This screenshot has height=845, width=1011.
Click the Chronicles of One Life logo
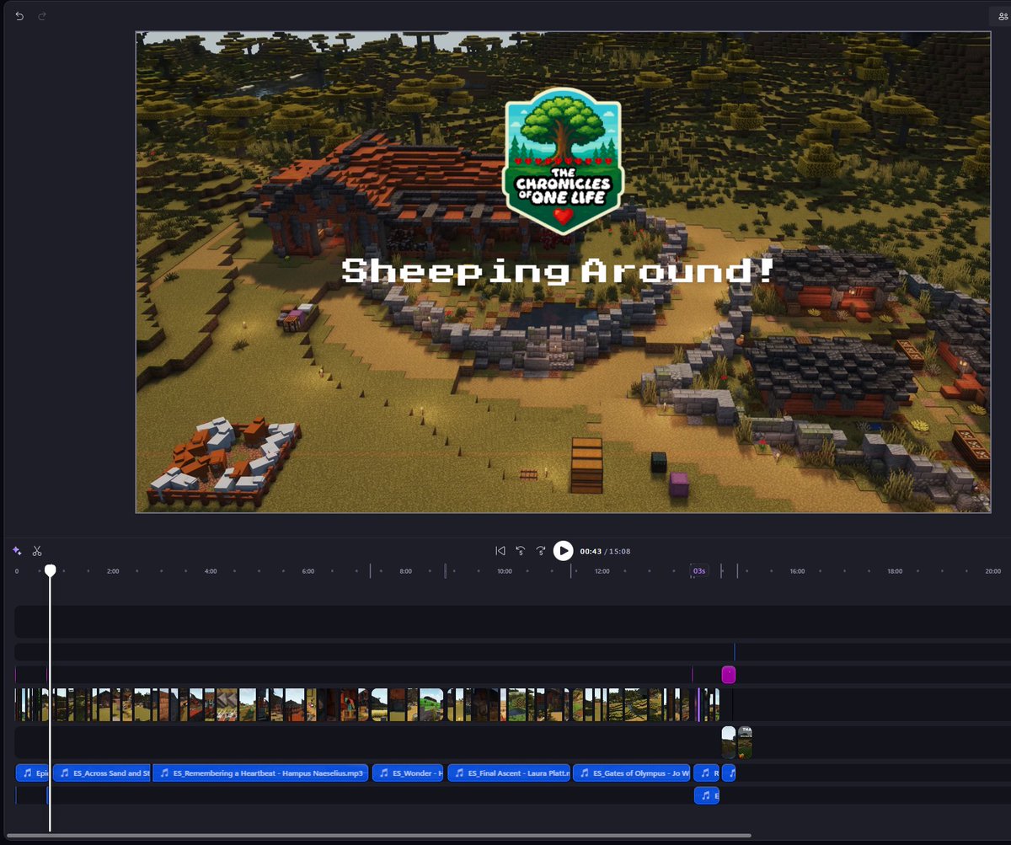(x=563, y=160)
